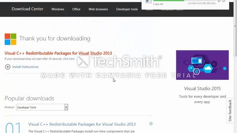The height and width of the screenshot is (133, 237).
Task: Click the 'Click here' download retry link
Action: click(69, 59)
